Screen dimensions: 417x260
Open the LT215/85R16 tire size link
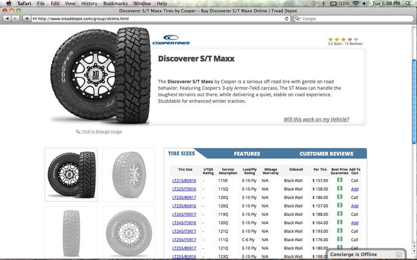[x=184, y=180]
